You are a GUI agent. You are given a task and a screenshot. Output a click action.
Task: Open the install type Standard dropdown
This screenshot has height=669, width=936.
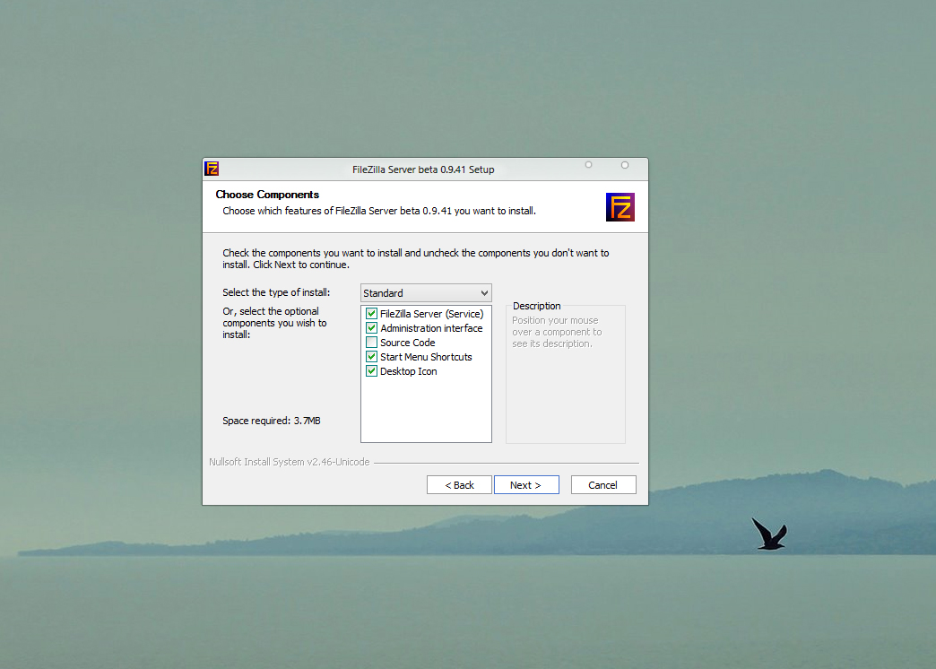(426, 292)
